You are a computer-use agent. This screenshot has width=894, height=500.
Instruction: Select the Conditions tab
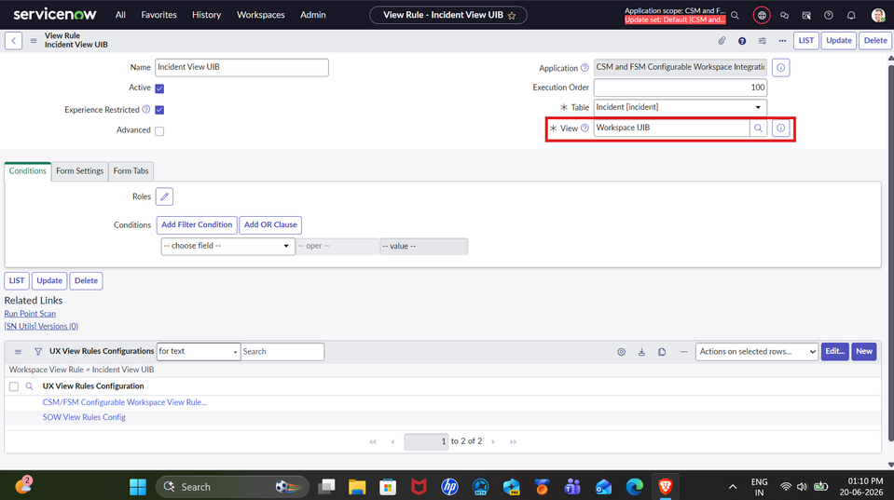point(27,171)
